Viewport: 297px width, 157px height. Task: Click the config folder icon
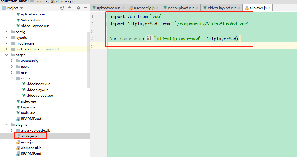pyautogui.click(x=13, y=32)
